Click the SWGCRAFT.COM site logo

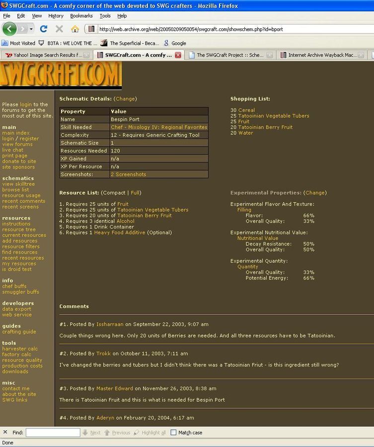coord(61,75)
